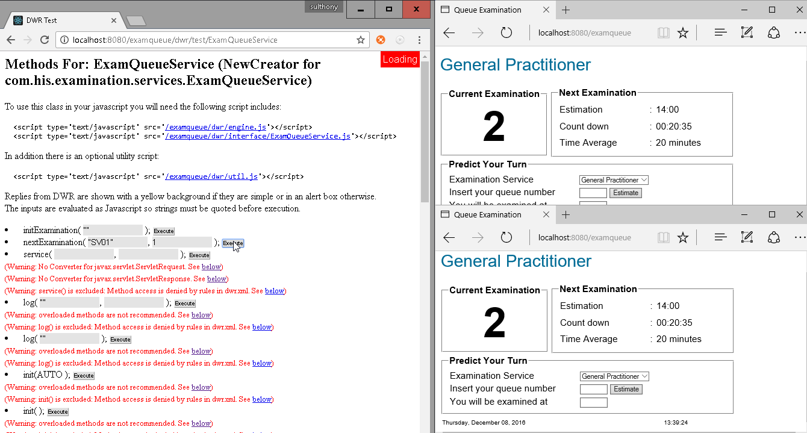Image resolution: width=807 pixels, height=433 pixels.
Task: Share the page from the lower Edge window
Action: click(774, 237)
